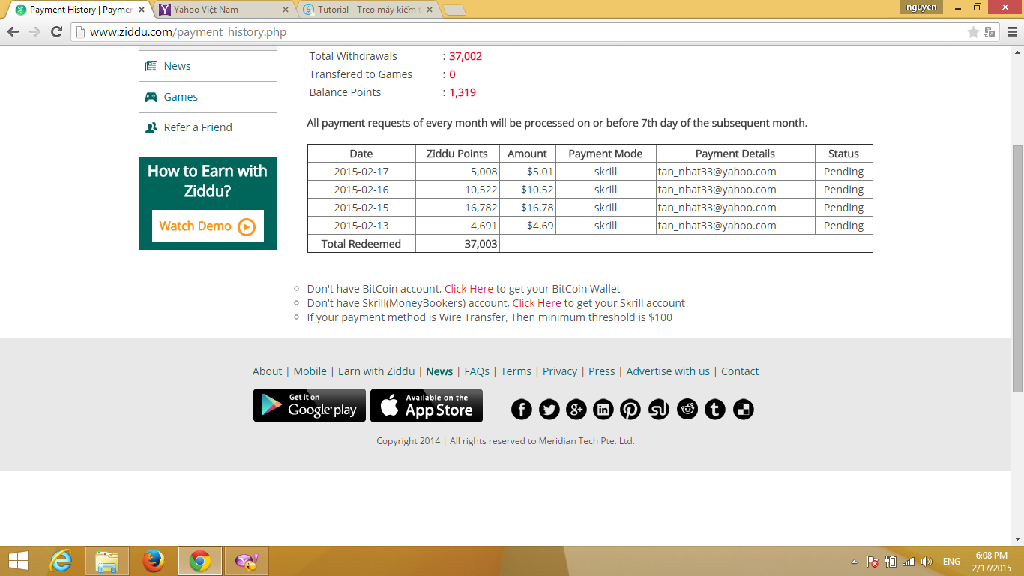The height and width of the screenshot is (576, 1024).
Task: Click the scrollbar up arrow
Action: 1017,52
